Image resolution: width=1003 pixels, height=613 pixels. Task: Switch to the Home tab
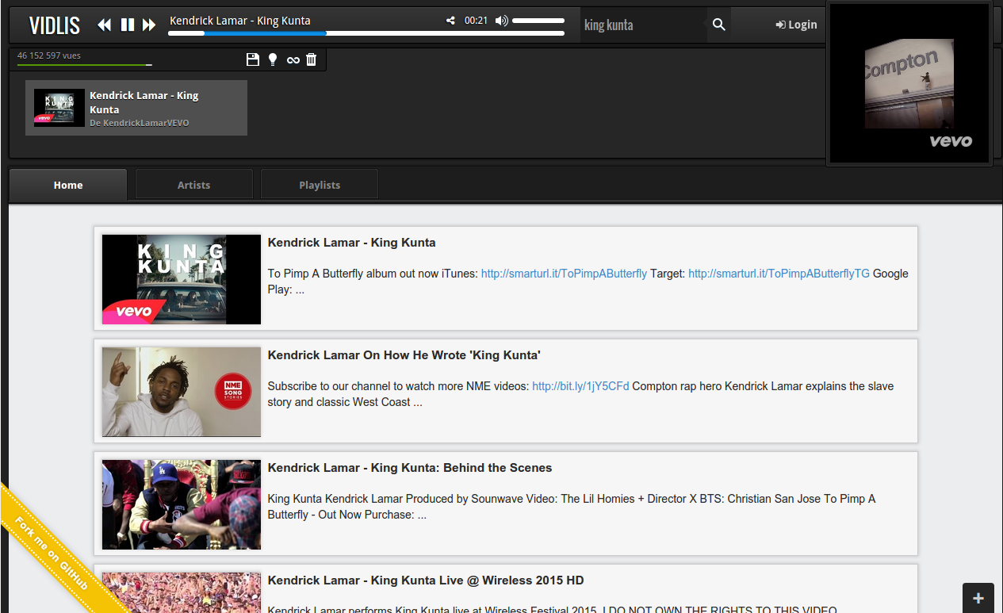[x=68, y=185]
